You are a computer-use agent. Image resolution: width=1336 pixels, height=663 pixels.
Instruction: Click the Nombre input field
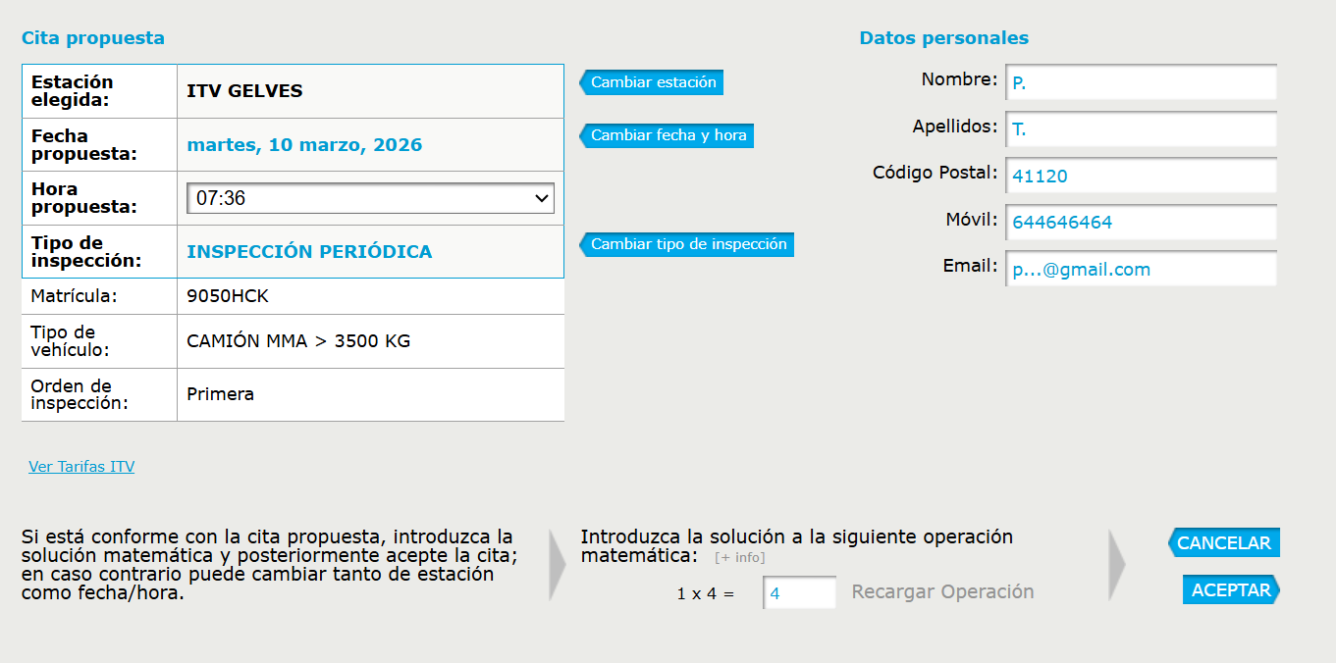click(1139, 82)
